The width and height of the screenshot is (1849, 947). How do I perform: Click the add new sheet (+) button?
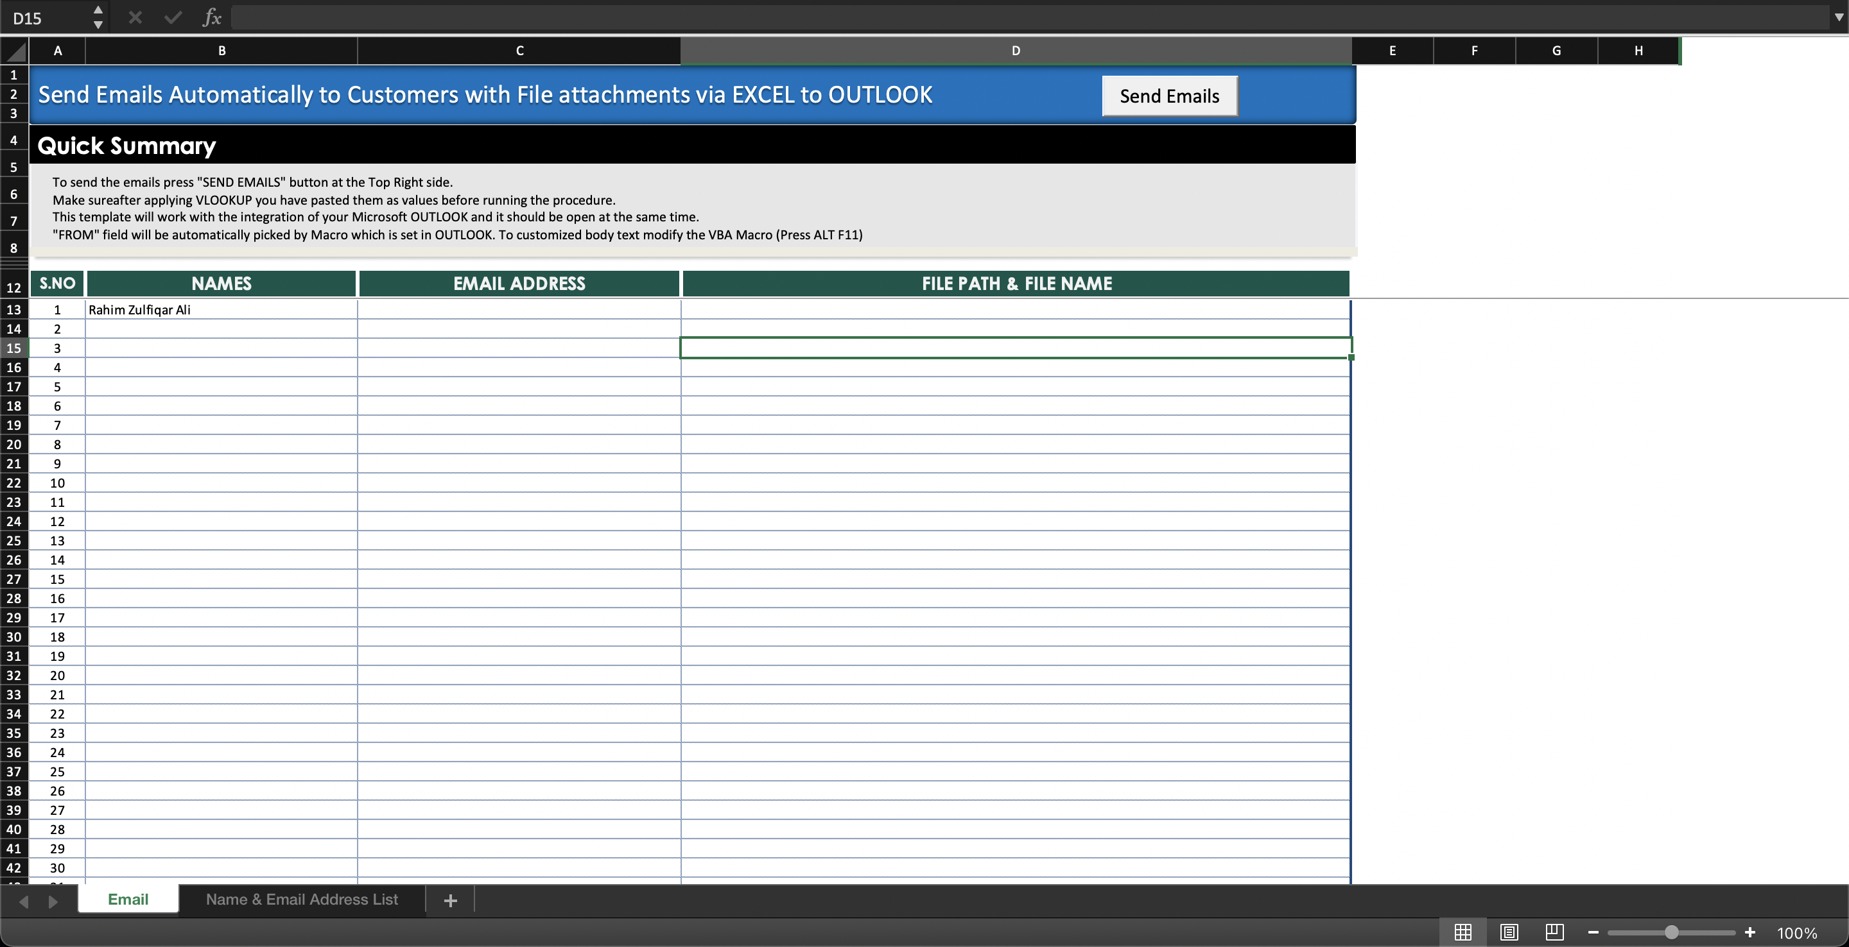[450, 900]
